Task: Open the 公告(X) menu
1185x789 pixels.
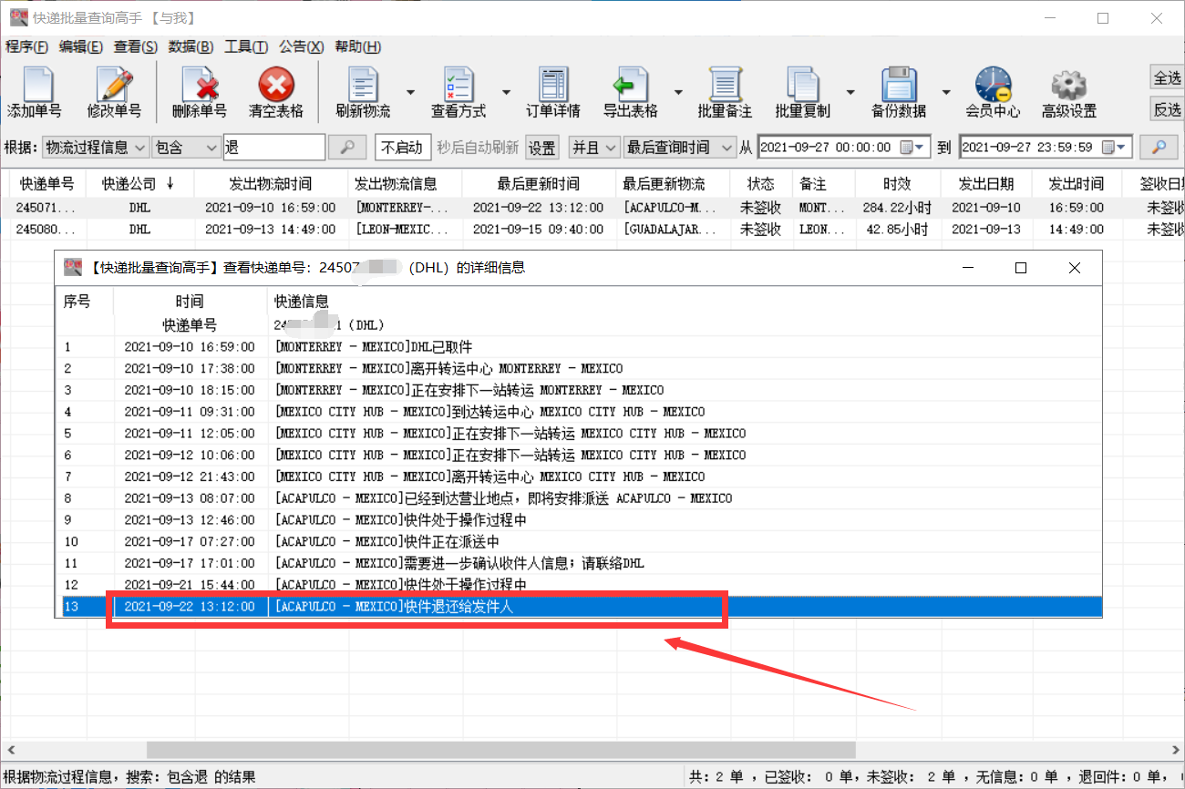Action: [302, 47]
